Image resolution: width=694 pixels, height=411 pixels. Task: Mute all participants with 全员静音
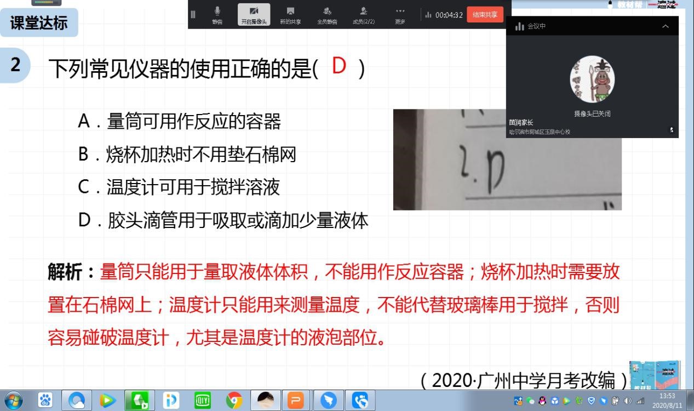click(x=327, y=15)
